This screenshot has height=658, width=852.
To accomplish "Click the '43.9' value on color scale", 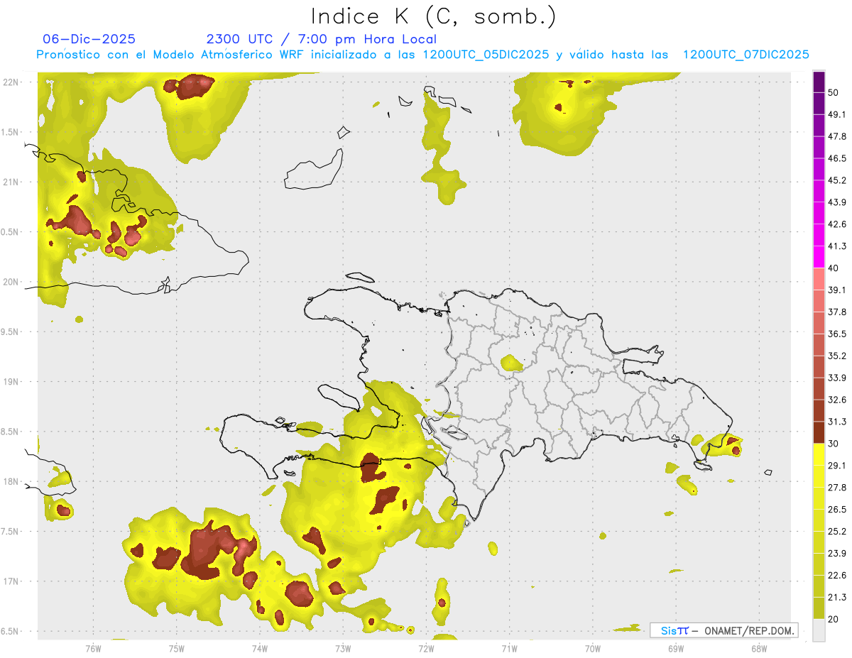I will click(x=837, y=202).
